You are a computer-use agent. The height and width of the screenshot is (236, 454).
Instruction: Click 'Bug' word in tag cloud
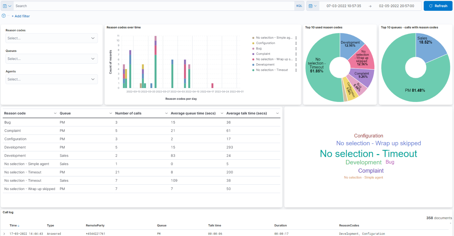click(x=390, y=162)
